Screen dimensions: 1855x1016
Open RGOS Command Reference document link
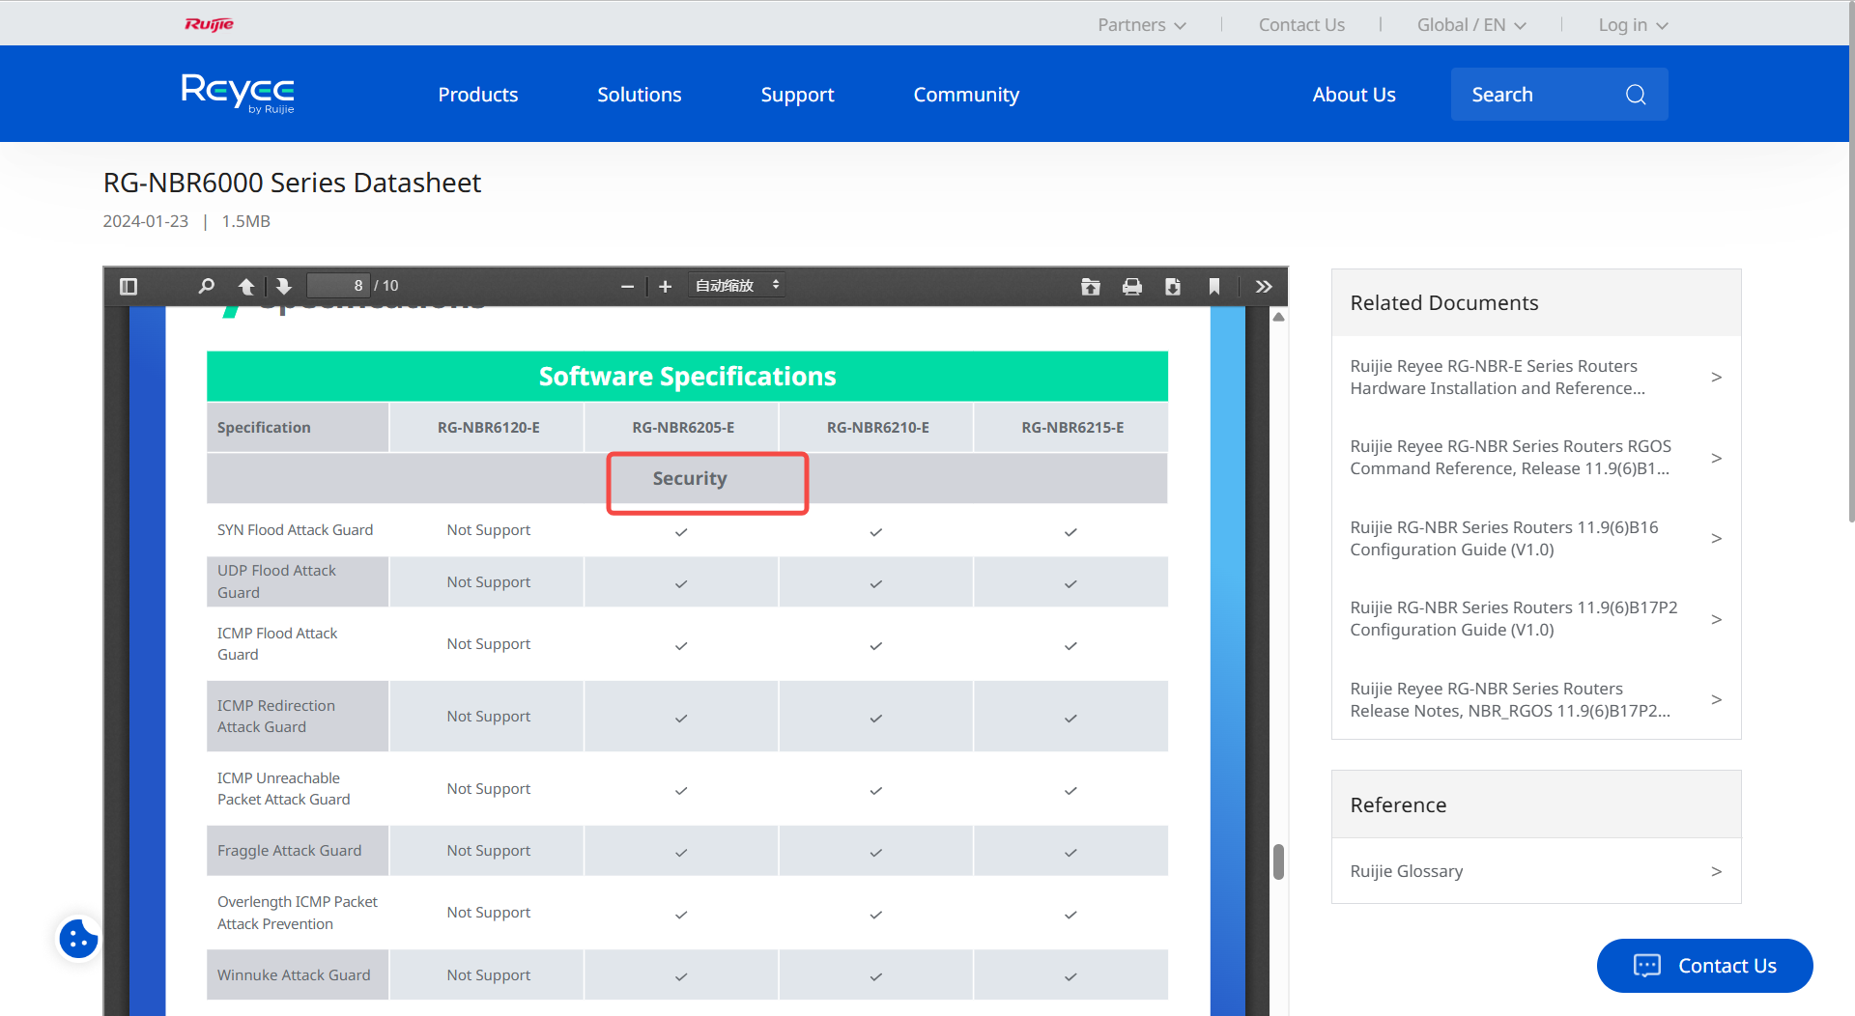[x=1510, y=457]
